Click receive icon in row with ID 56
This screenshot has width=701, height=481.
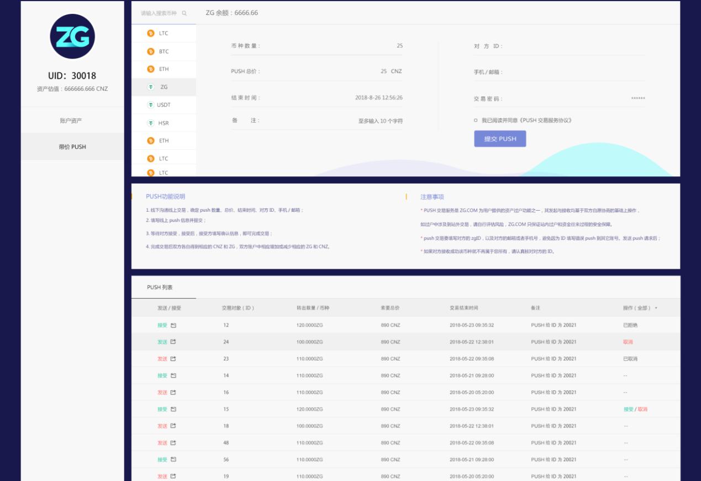173,459
